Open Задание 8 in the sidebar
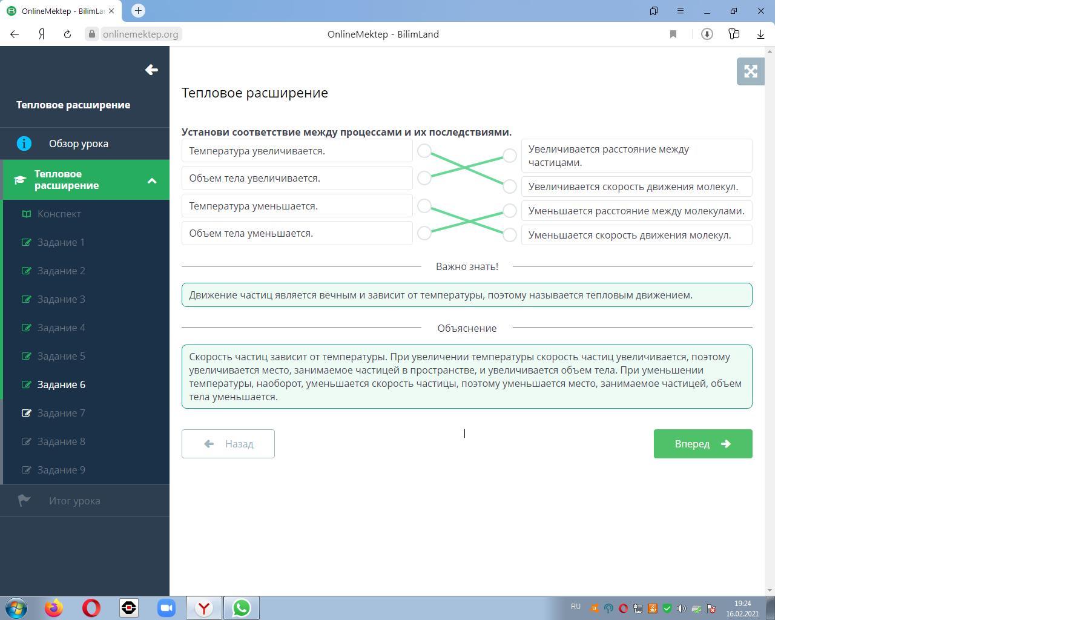The width and height of the screenshot is (1091, 620). coord(61,441)
